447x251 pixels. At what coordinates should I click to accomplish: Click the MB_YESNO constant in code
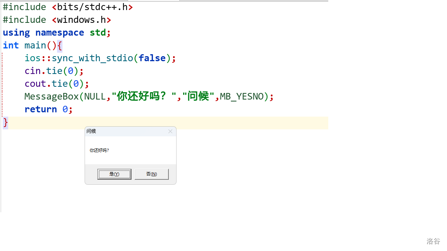coord(242,96)
